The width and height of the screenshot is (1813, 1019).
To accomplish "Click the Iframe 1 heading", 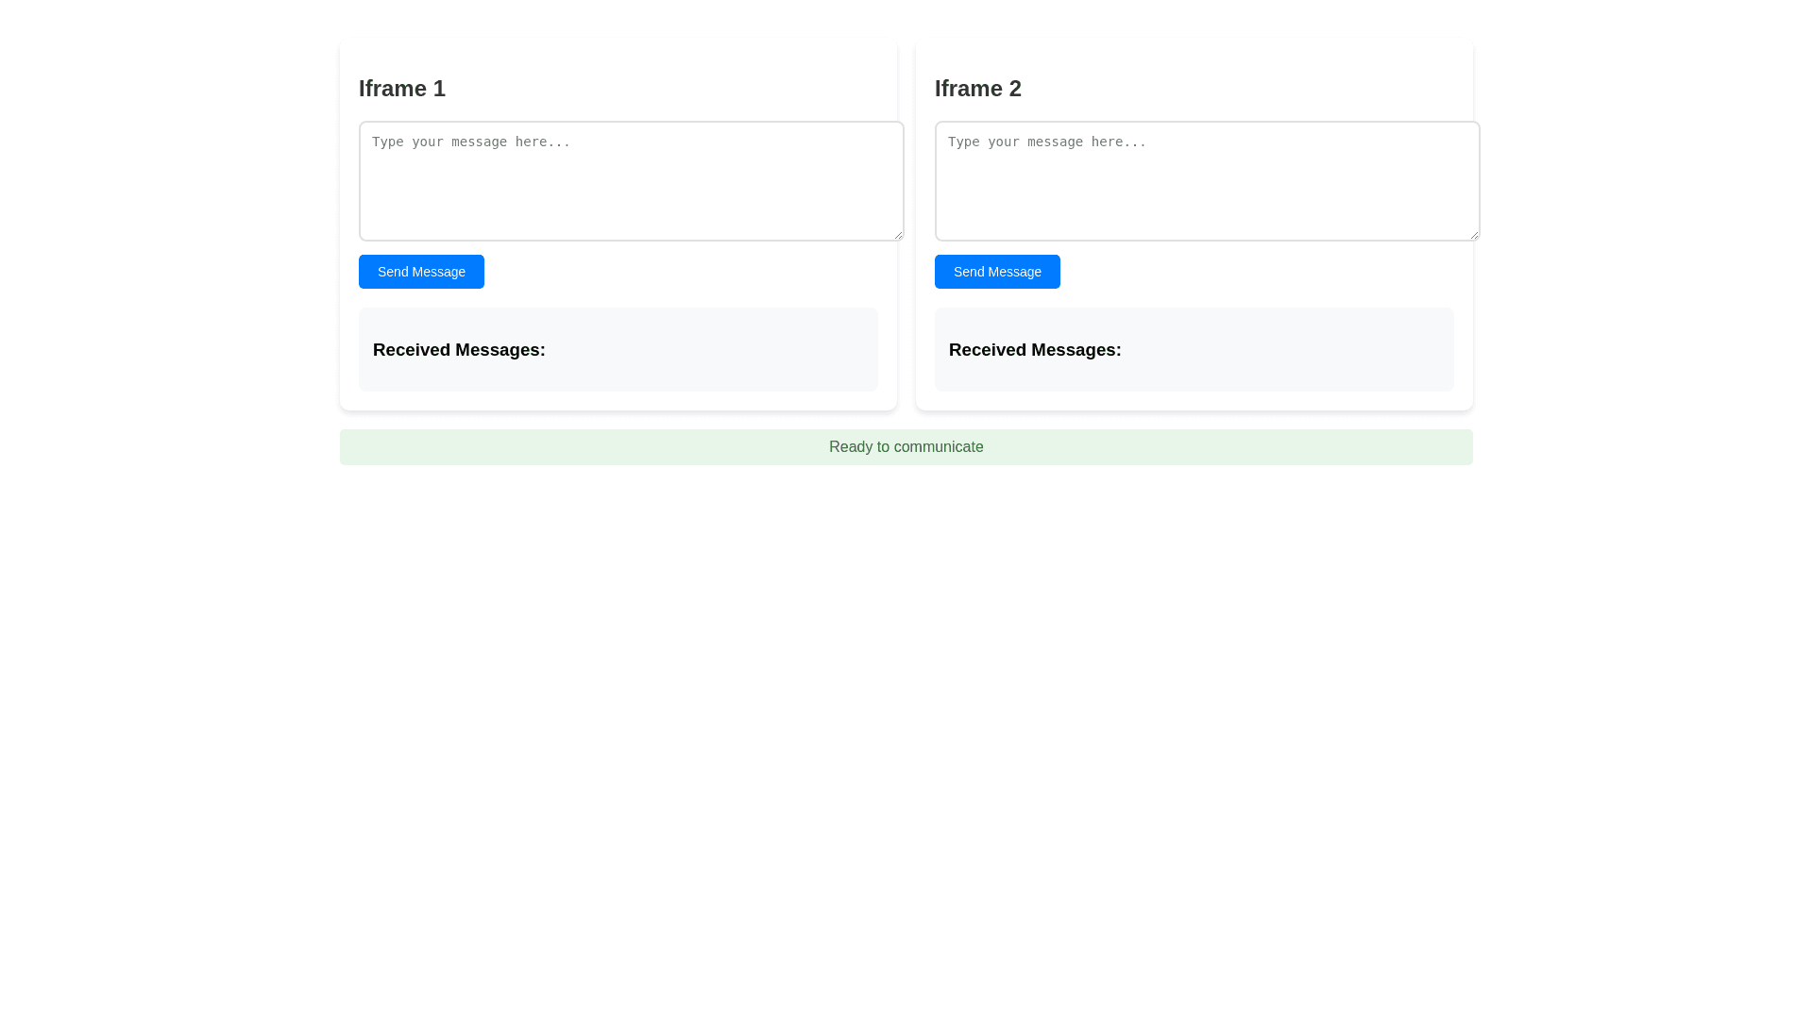I will coord(402,89).
